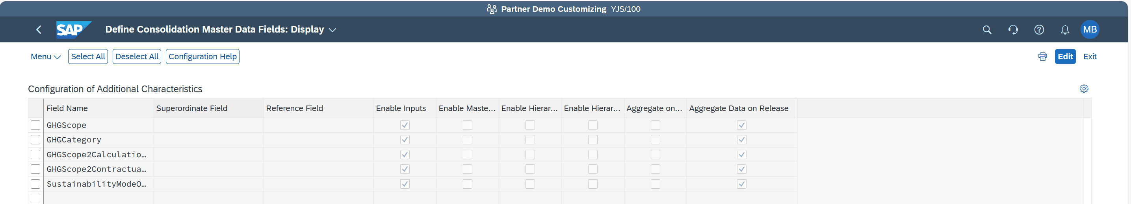This screenshot has height=204, width=1131.
Task: Click the back navigation arrow
Action: click(x=39, y=30)
